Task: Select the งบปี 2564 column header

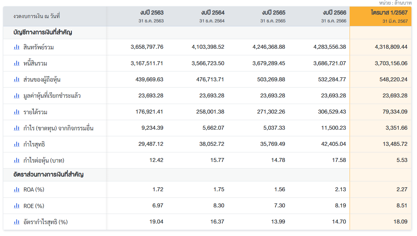Action: point(213,13)
